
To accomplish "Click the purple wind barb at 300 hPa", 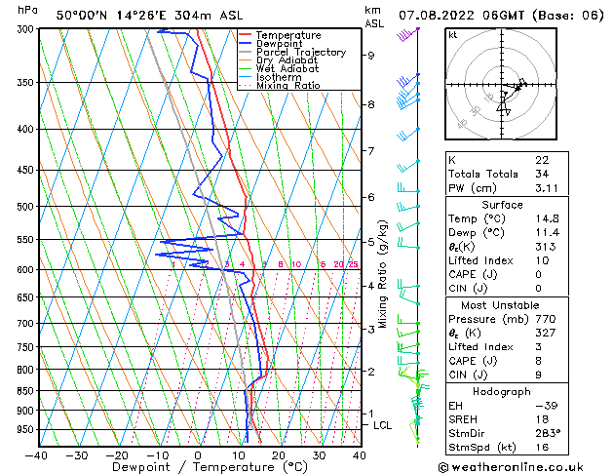I will (x=407, y=34).
